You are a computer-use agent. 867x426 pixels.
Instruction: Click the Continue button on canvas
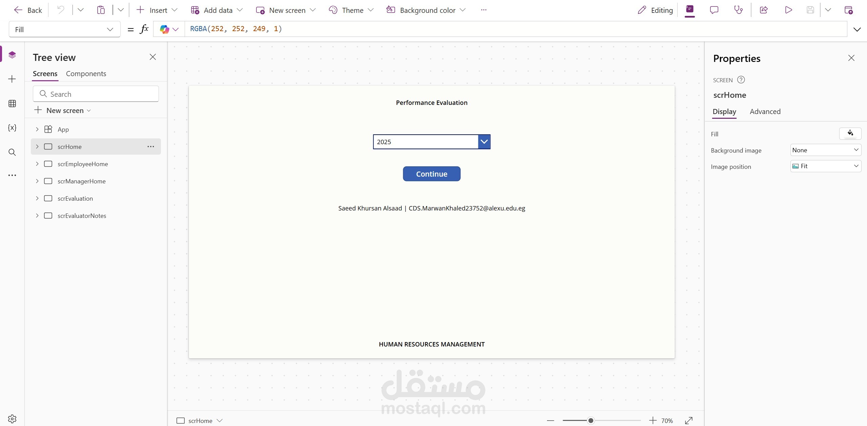pyautogui.click(x=431, y=174)
